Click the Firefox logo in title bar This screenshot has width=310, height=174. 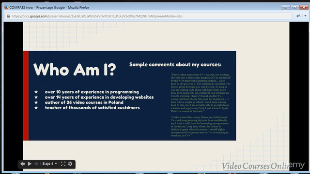point(6,7)
